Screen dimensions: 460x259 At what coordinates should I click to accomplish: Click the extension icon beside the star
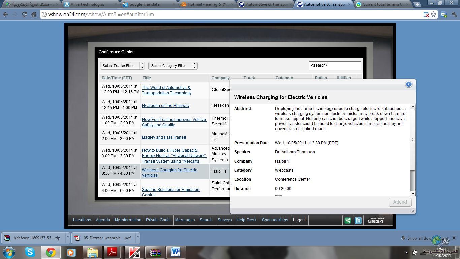(x=444, y=15)
